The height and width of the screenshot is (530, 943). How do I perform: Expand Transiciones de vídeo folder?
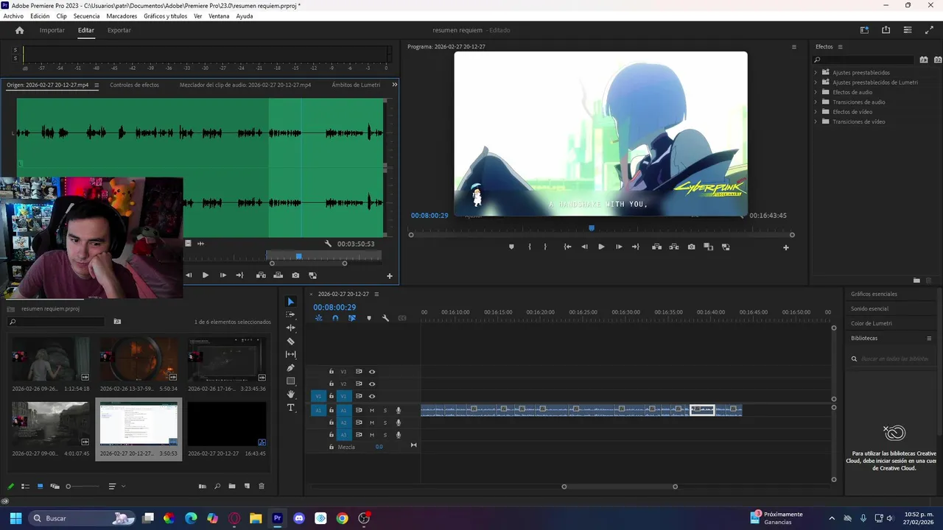tap(816, 121)
